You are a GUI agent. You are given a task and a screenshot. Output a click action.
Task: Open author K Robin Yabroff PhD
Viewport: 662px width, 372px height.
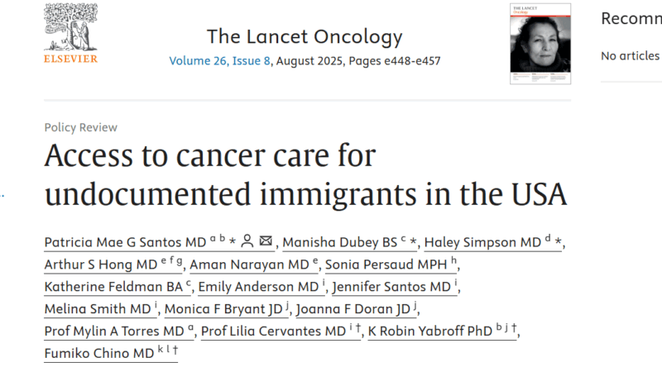(x=429, y=331)
